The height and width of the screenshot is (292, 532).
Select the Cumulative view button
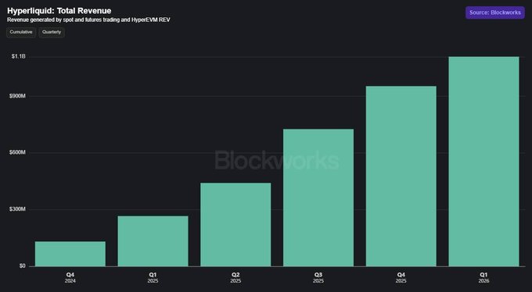click(x=21, y=32)
